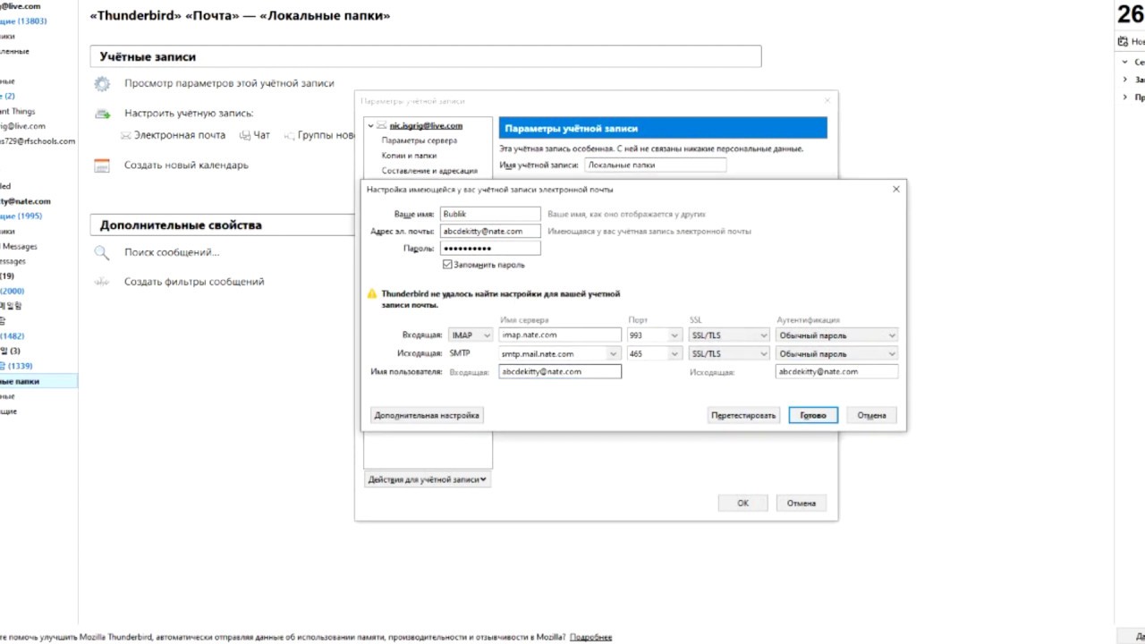Click Создать фильтры сообщений link
Viewport: 1145px width, 644px height.
click(194, 282)
